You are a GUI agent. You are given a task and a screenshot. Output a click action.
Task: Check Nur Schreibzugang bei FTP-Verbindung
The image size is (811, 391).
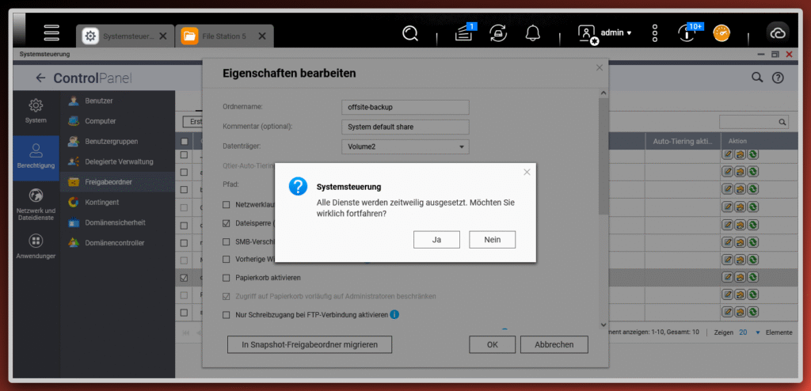(x=227, y=315)
